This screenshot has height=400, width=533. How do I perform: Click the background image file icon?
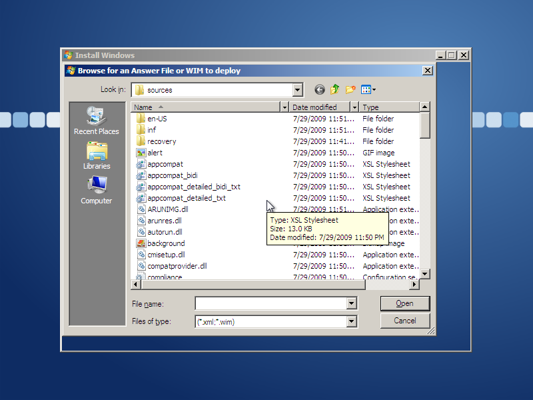click(141, 243)
